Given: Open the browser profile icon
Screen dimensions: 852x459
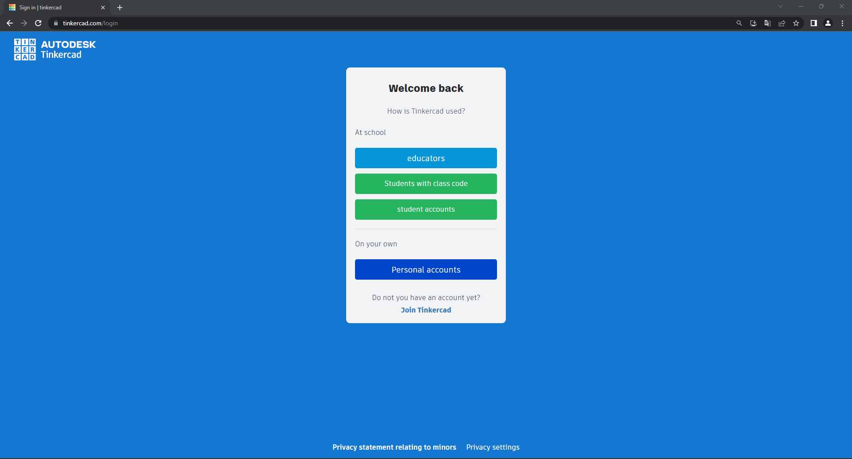Looking at the screenshot, I should click(828, 23).
